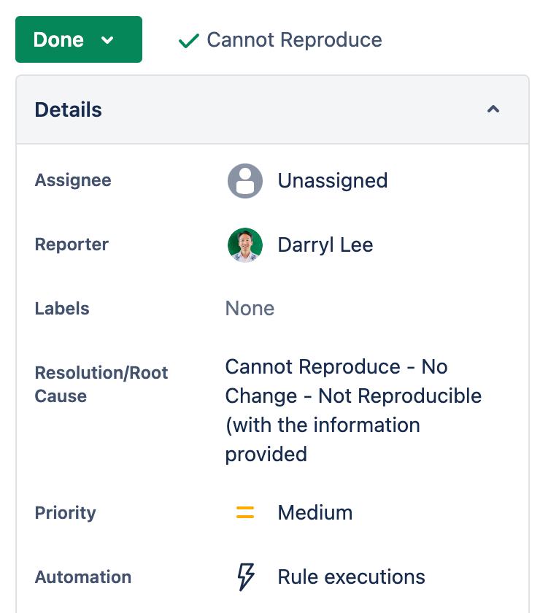Collapse the Details panel chevron
Viewport: 540px width, 613px height.
coord(493,109)
